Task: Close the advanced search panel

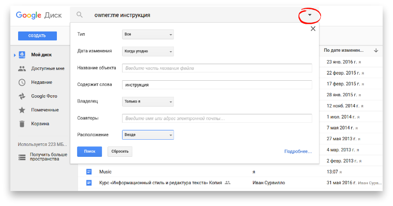Action: (x=313, y=28)
